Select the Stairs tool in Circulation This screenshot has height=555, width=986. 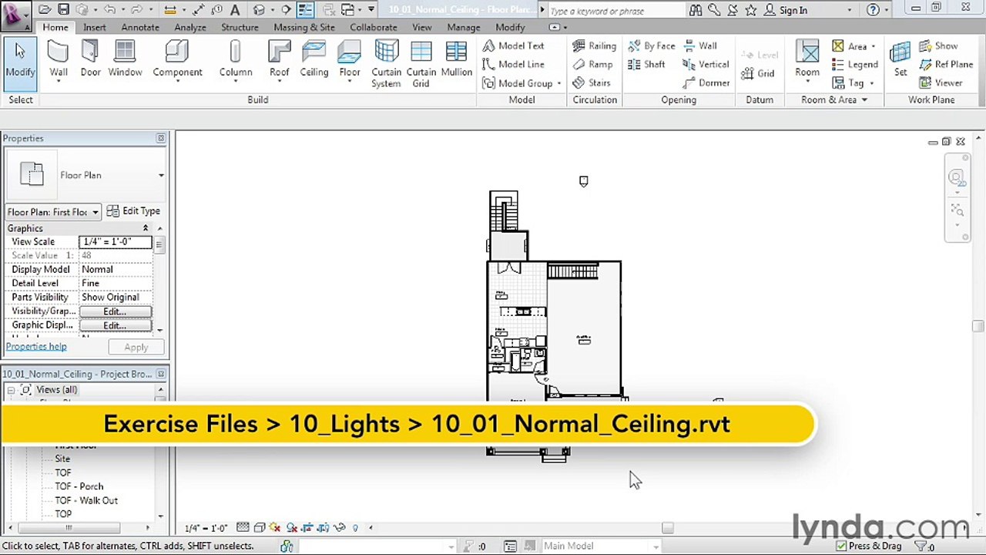click(592, 82)
